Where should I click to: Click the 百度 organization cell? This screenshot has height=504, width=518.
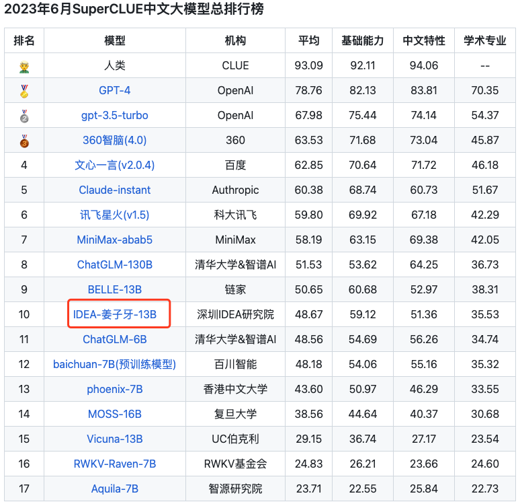[235, 165]
